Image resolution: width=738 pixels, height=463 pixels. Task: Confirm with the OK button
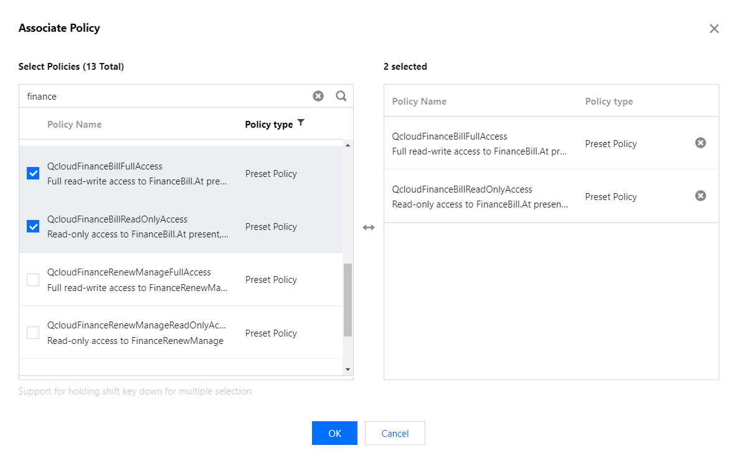pos(334,433)
